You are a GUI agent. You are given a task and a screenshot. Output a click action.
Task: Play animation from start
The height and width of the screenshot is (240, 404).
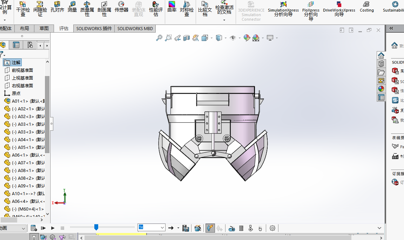[43, 228]
